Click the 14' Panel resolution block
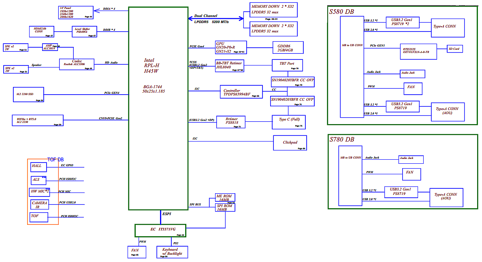482x262 pixels. (x=76, y=13)
